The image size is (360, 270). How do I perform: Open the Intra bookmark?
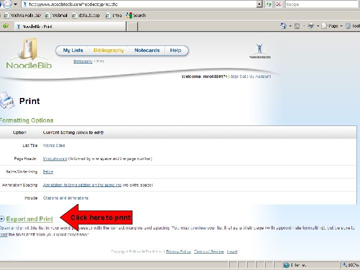(113, 15)
